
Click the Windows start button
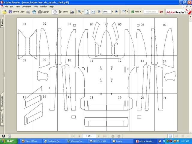(9, 141)
